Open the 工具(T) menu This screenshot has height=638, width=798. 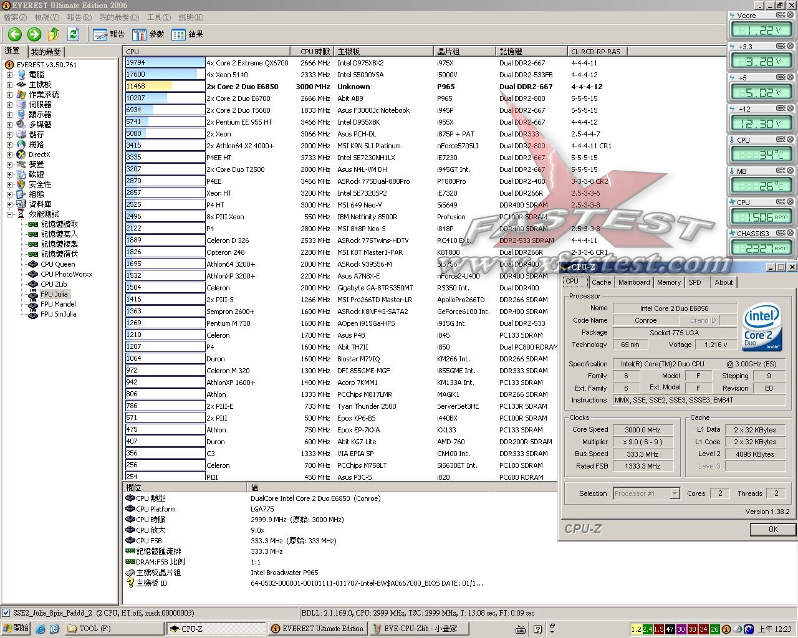[158, 17]
